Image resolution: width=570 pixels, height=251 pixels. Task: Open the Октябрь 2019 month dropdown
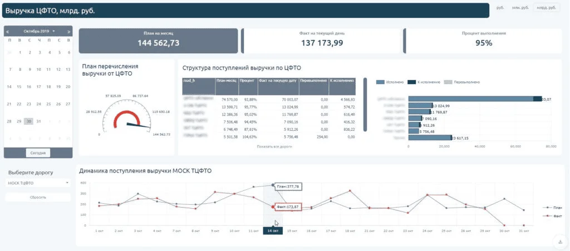40,31
